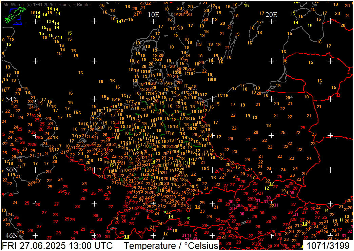The width and height of the screenshot is (354, 251).
Task: Click the underlined orange 17 value
Action: click(x=165, y=233)
